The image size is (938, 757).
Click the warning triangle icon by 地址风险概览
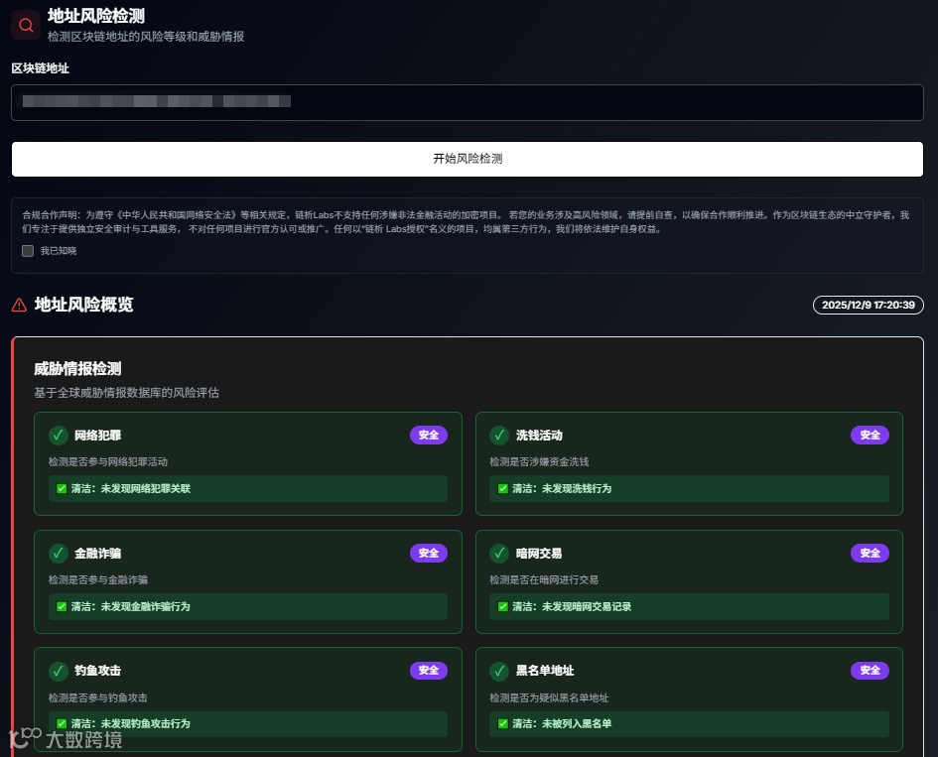coord(19,305)
